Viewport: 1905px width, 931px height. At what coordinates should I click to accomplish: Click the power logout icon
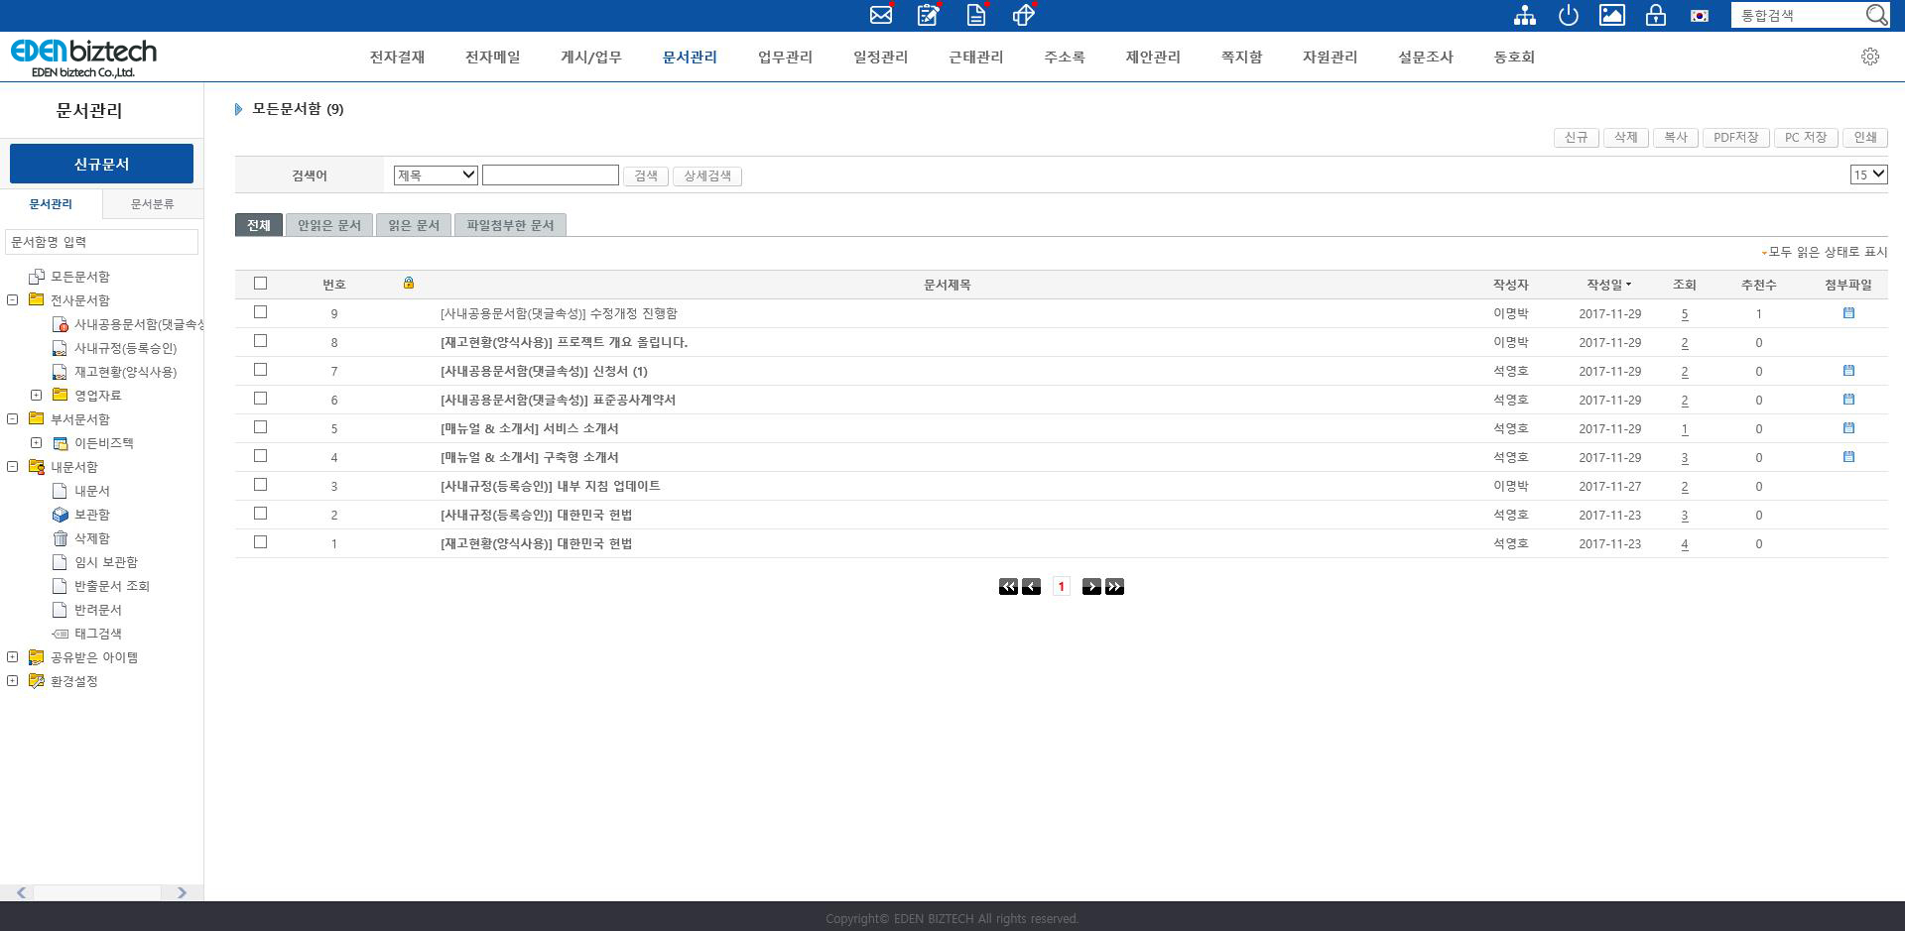1569,15
